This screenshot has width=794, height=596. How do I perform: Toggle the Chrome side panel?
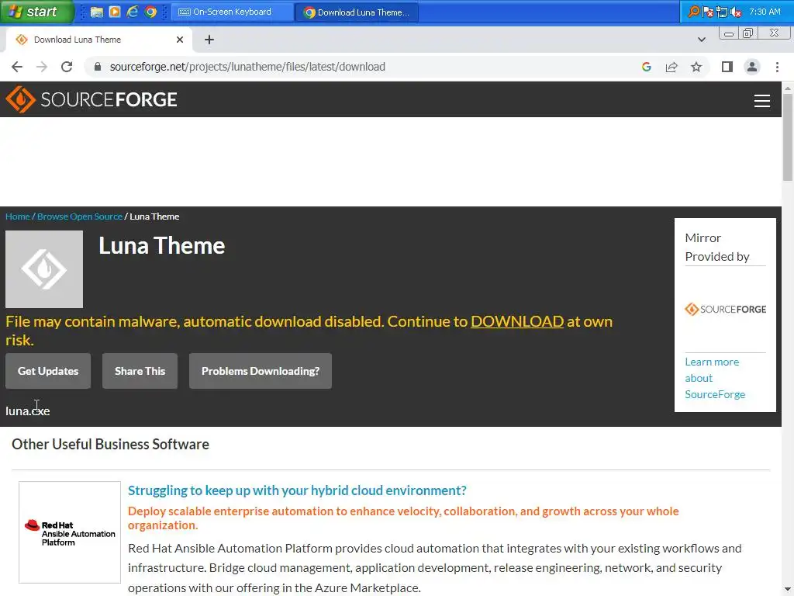(727, 67)
